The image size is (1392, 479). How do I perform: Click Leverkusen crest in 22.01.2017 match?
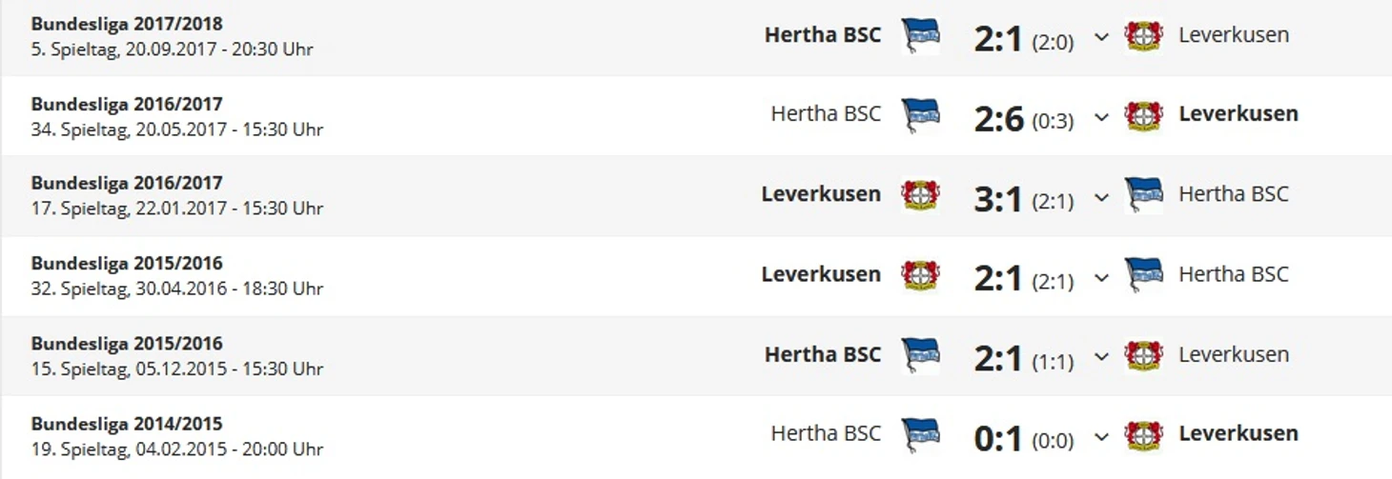coord(920,195)
